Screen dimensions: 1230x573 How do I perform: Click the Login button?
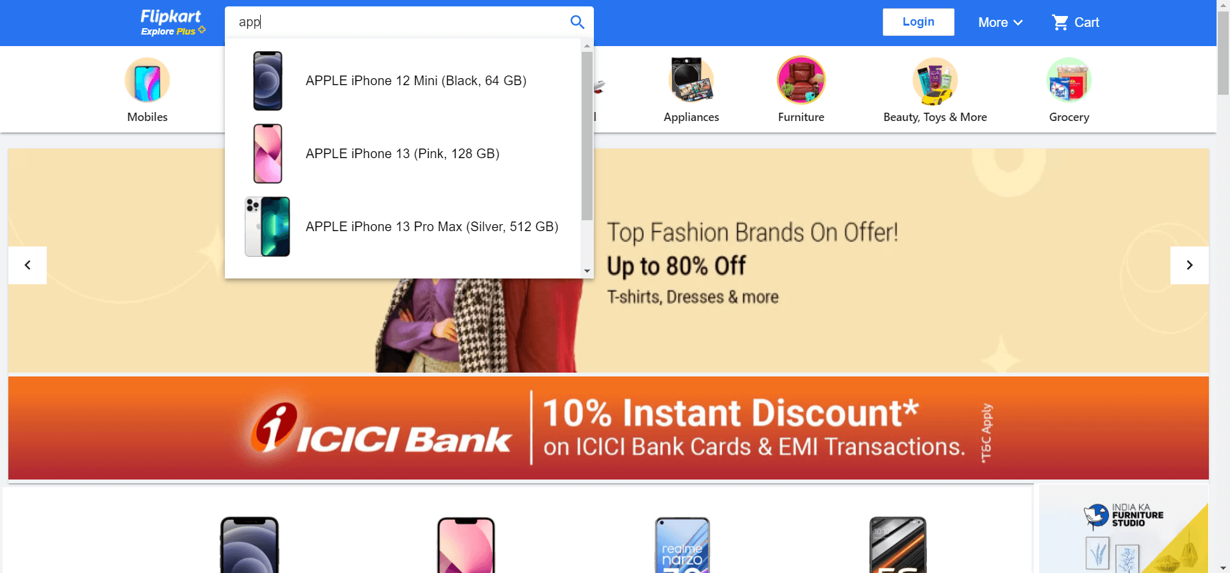point(918,22)
